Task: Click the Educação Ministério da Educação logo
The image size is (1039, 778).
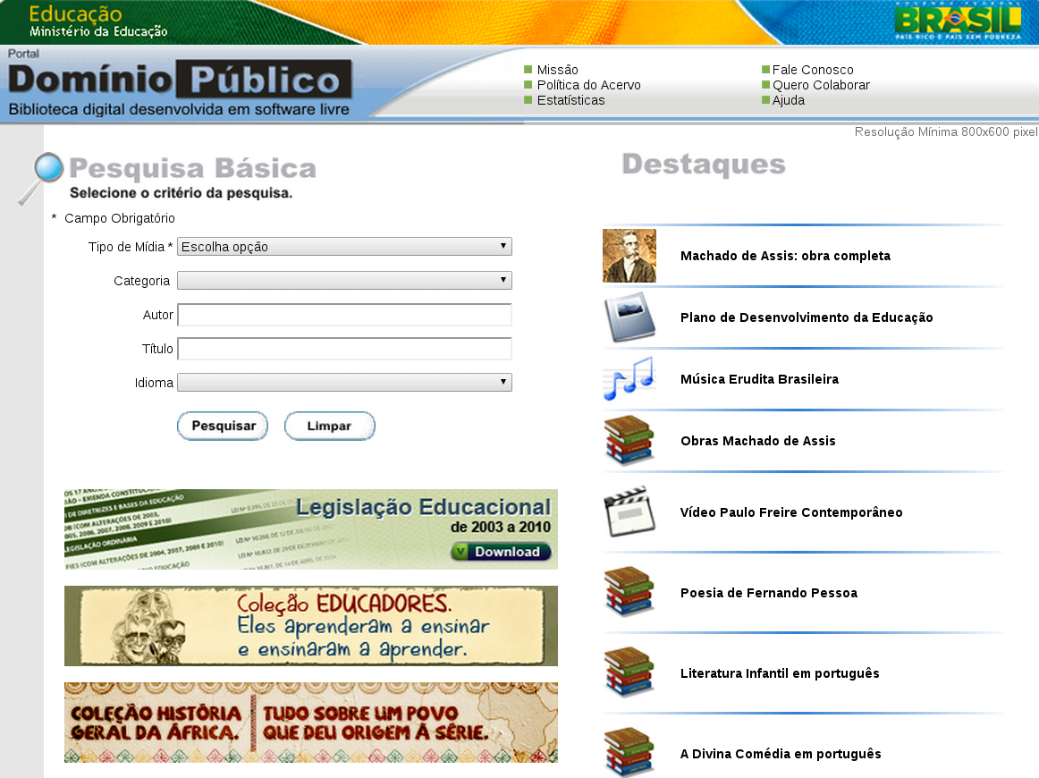Action: pyautogui.click(x=98, y=21)
